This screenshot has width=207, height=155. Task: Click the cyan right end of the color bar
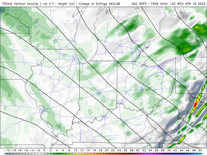pyautogui.click(x=202, y=154)
